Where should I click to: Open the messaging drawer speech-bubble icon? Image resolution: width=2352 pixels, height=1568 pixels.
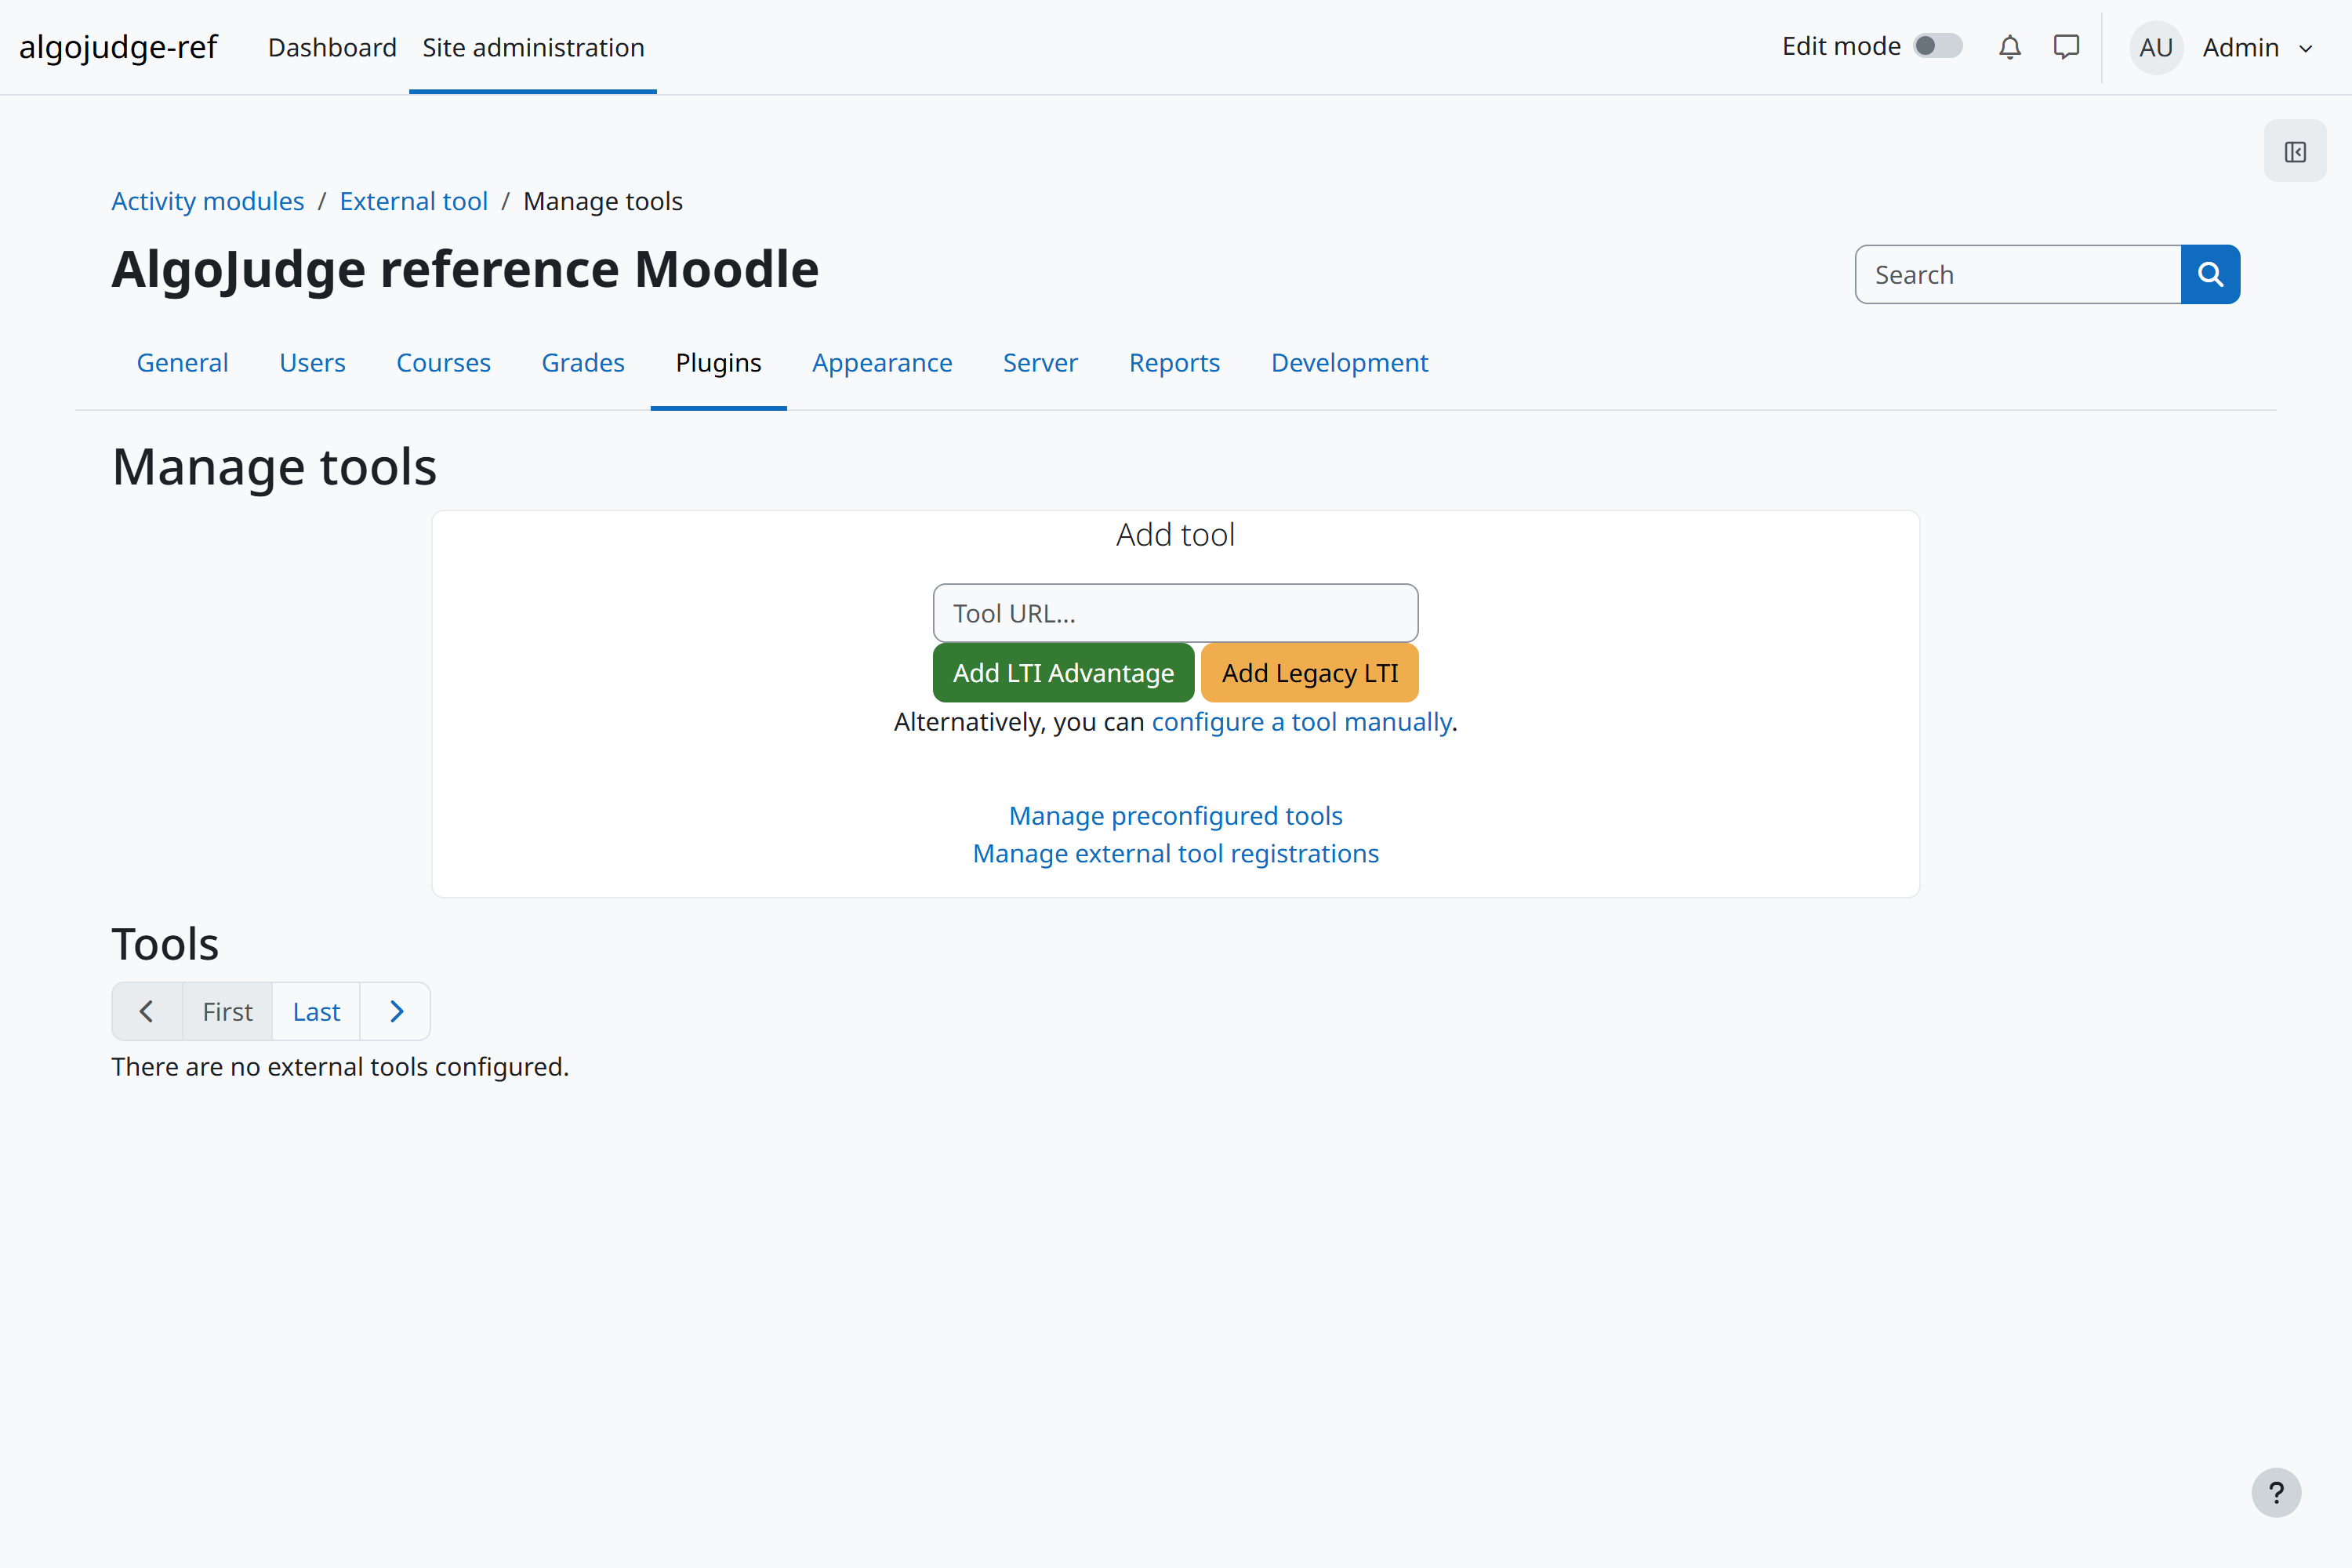2066,47
